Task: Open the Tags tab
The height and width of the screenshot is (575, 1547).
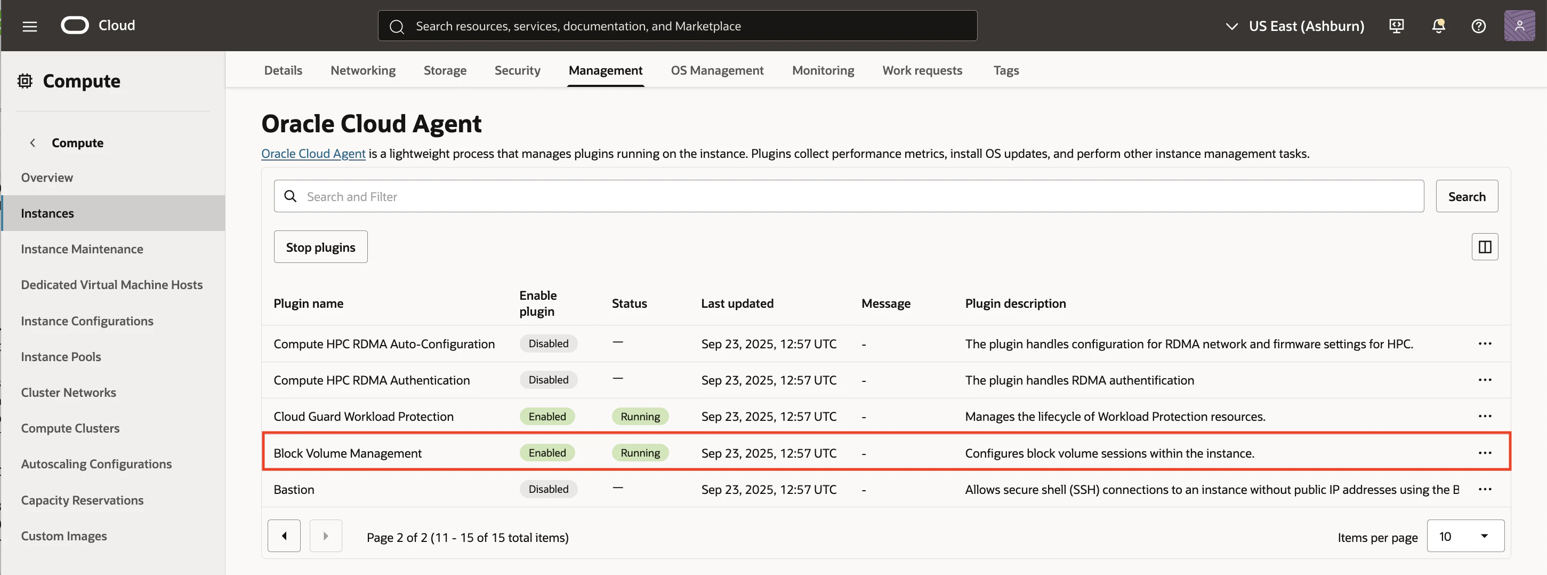Action: [x=1006, y=70]
